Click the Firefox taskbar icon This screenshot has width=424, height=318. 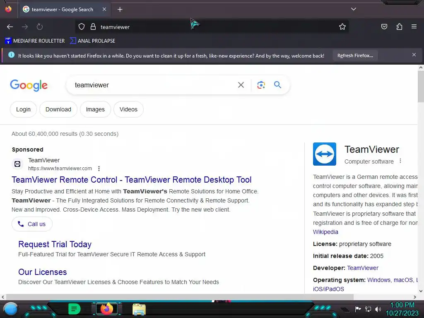[107, 309]
